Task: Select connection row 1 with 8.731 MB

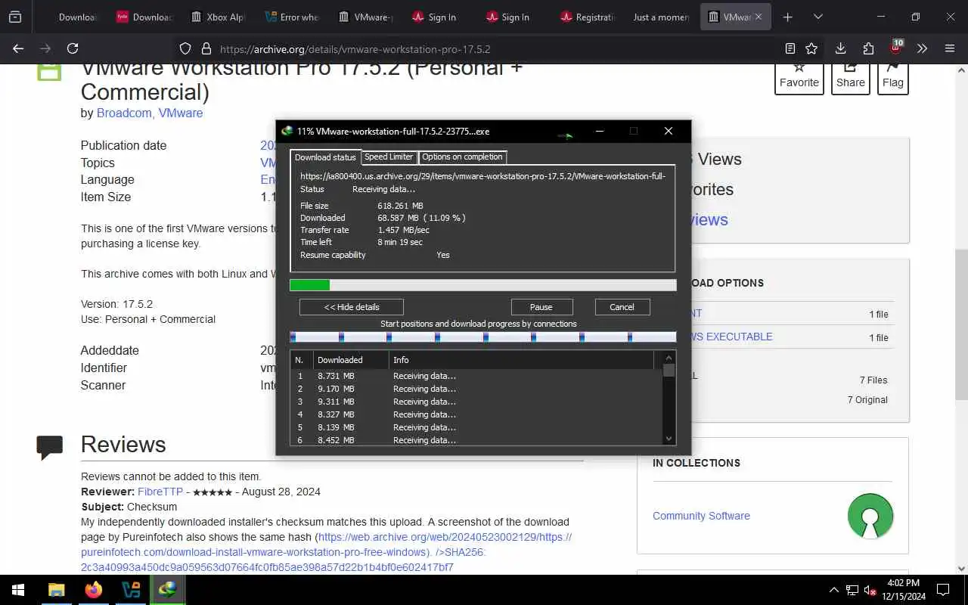Action: point(476,376)
